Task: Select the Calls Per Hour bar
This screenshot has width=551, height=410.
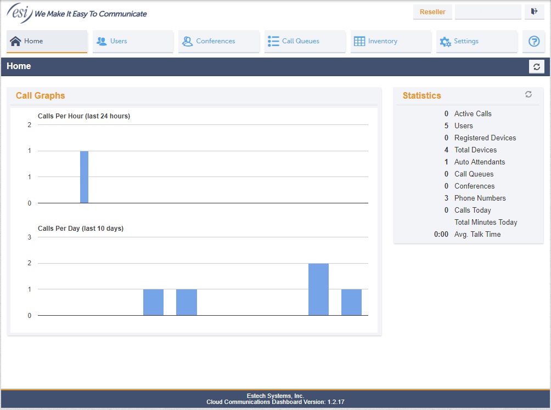Action: pyautogui.click(x=84, y=177)
